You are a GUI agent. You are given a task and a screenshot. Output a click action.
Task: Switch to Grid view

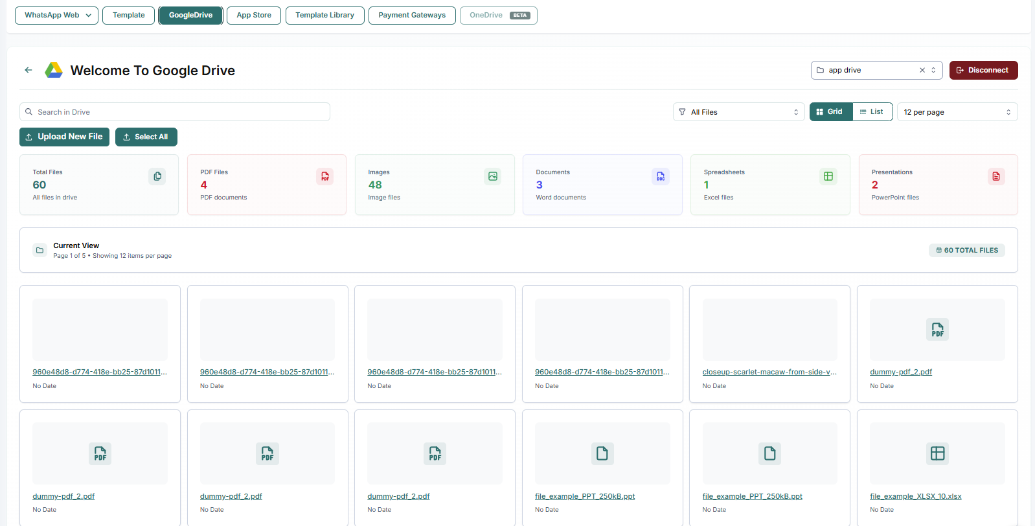pyautogui.click(x=831, y=111)
